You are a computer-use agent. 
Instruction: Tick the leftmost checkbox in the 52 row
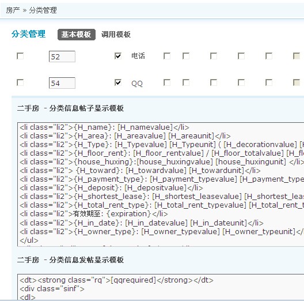coord(20,56)
